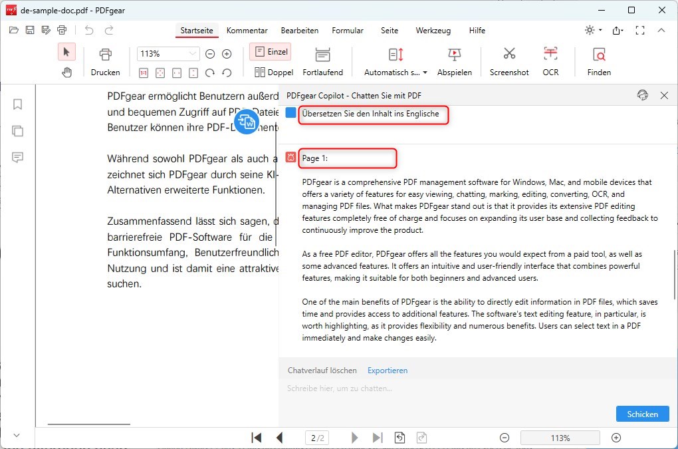Open the share dropdown
The height and width of the screenshot is (449, 678).
(618, 30)
